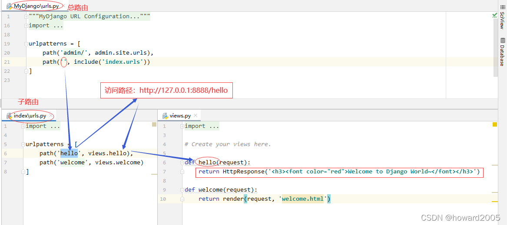
Task: Expand folded import in views.py
Action: 182,126
